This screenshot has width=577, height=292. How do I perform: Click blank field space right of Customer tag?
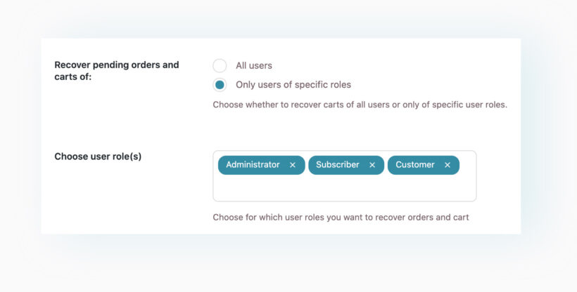(468, 165)
